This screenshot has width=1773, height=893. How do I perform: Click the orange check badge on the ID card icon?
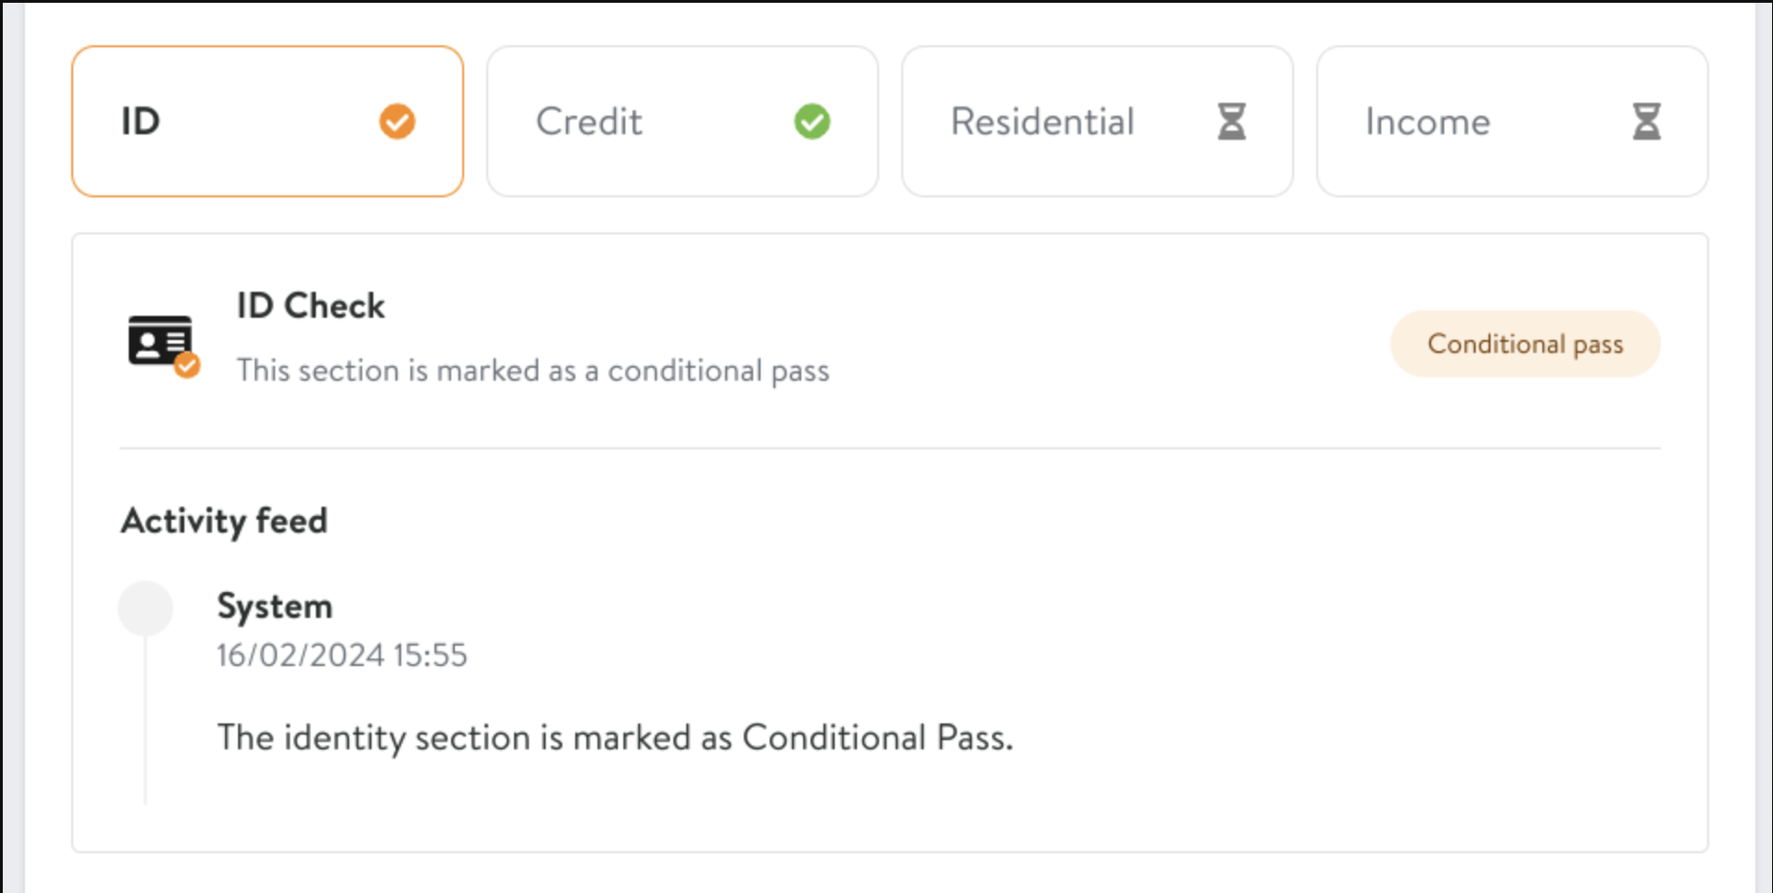point(188,366)
